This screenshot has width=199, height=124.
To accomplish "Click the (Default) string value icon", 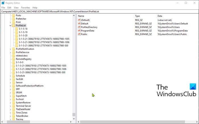I will click(79, 20).
